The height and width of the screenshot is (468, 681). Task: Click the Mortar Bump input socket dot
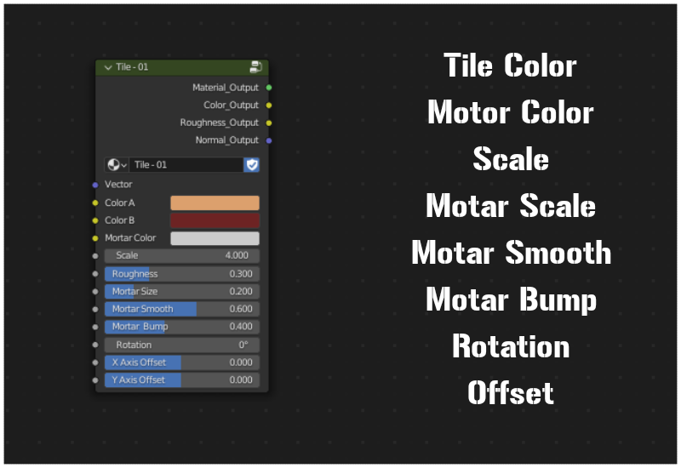coord(95,327)
